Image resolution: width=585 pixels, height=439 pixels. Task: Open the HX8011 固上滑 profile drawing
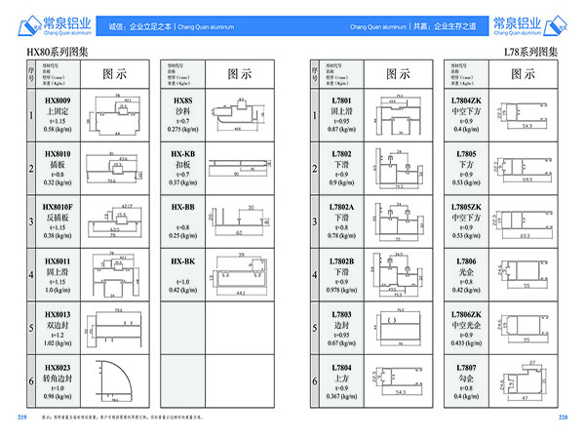[115, 275]
